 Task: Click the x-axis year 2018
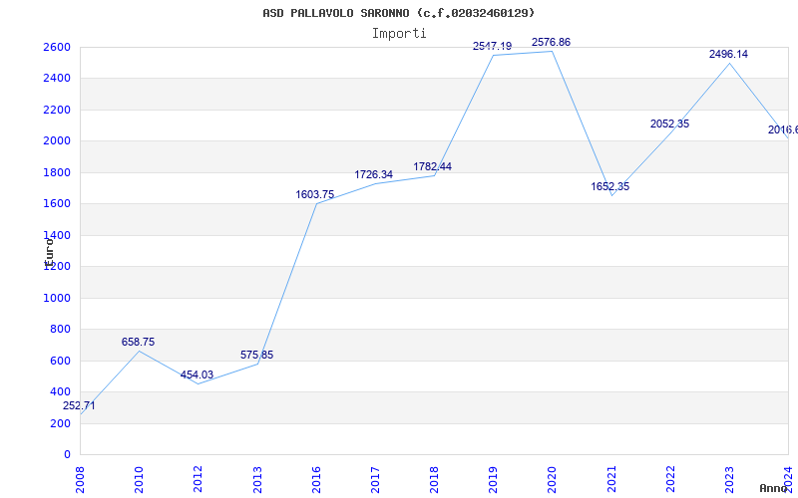click(x=434, y=479)
